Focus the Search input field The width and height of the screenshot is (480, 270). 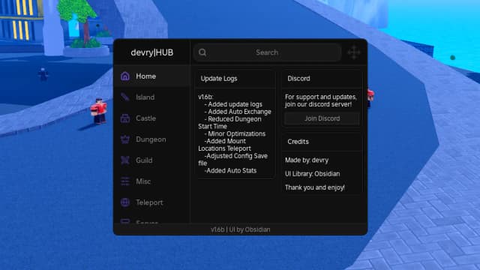point(267,52)
